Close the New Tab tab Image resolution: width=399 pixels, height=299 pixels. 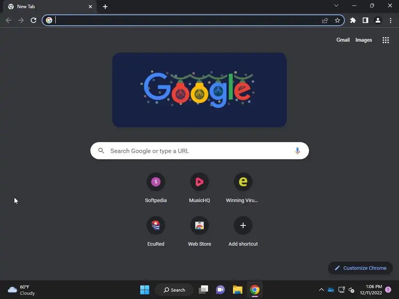tap(90, 7)
